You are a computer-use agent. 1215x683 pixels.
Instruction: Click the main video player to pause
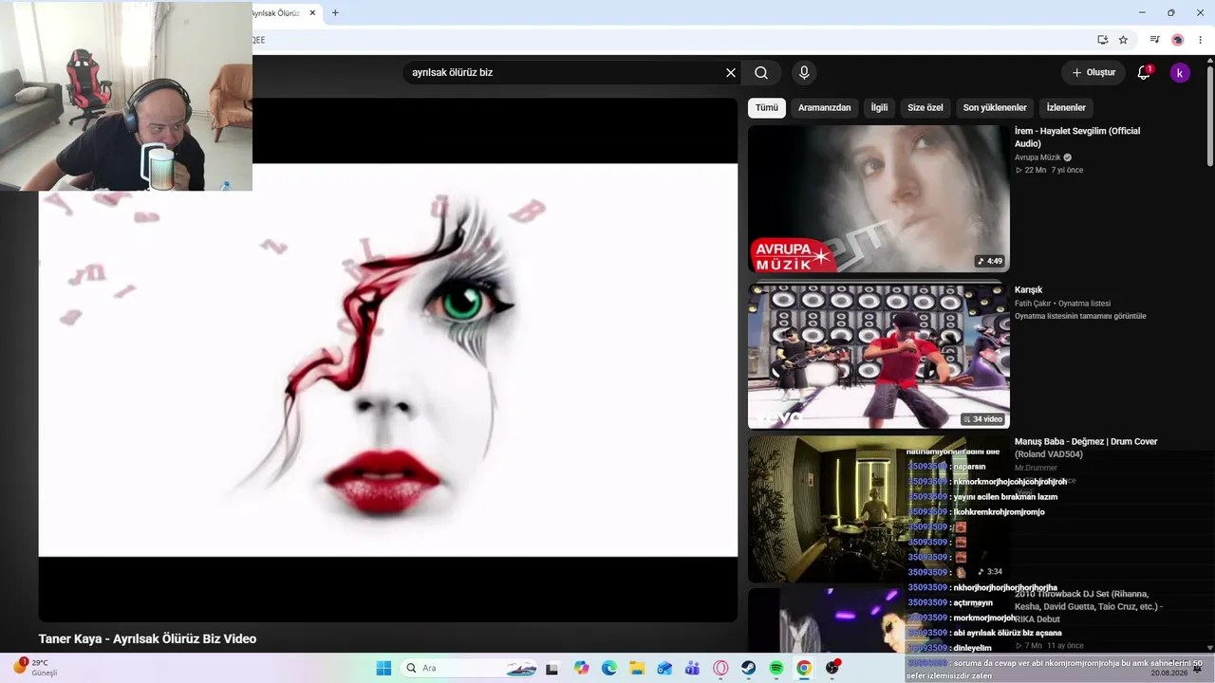point(388,360)
